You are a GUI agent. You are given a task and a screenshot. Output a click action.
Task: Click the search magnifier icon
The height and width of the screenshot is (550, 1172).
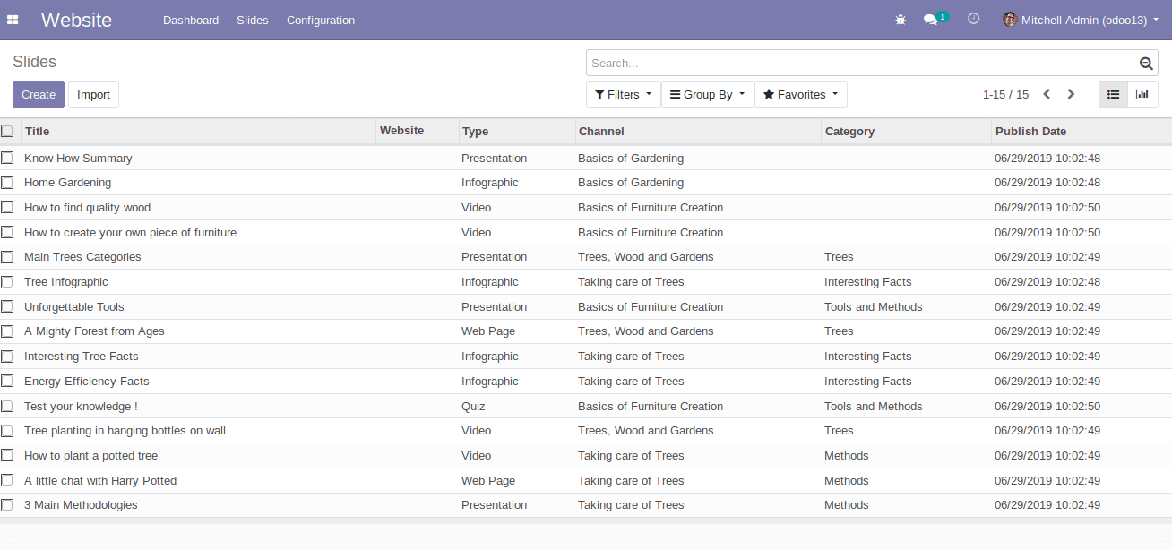click(1146, 63)
